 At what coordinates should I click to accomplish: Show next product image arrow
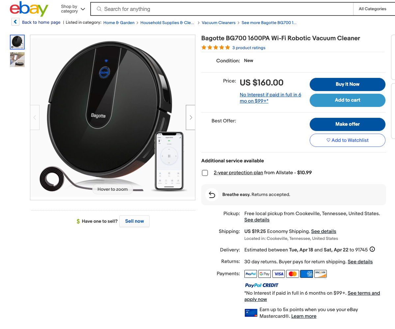[190, 117]
